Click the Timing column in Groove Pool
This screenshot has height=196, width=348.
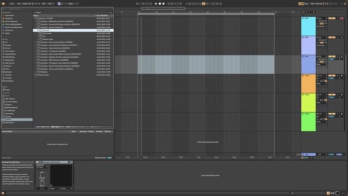pyautogui.click(x=91, y=132)
